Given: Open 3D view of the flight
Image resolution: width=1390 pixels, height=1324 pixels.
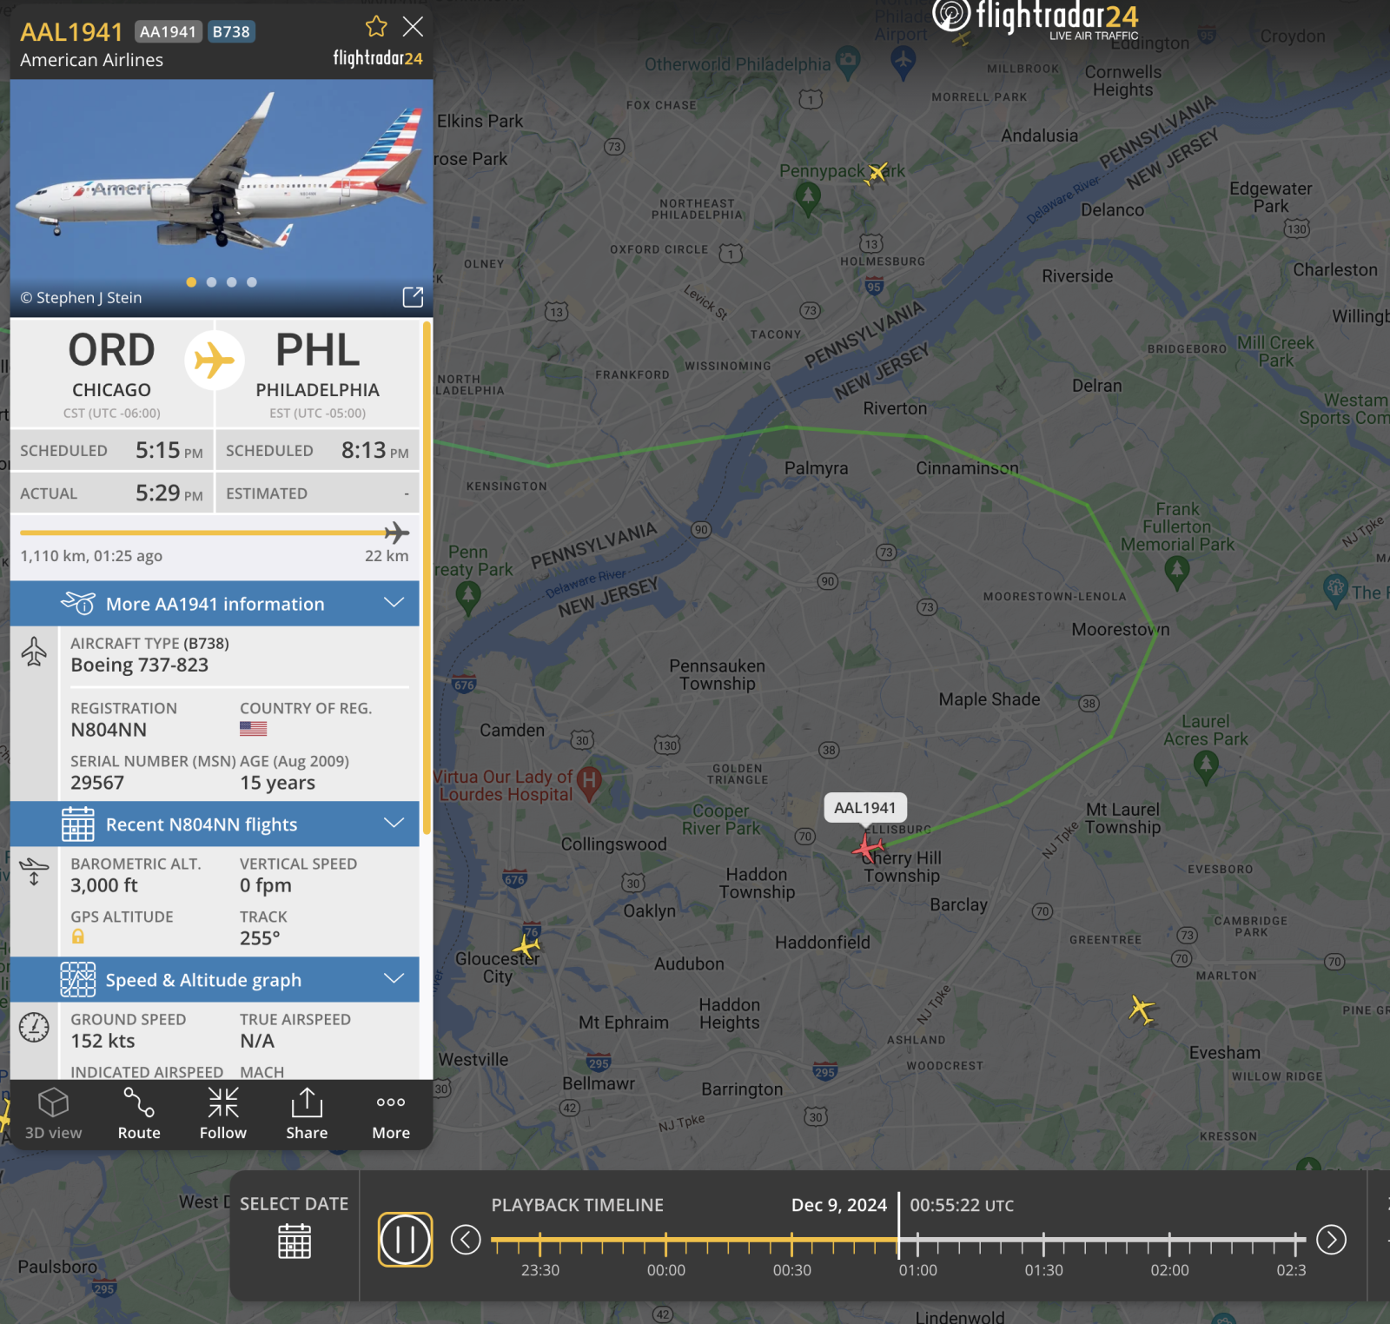Looking at the screenshot, I should coord(53,1114).
